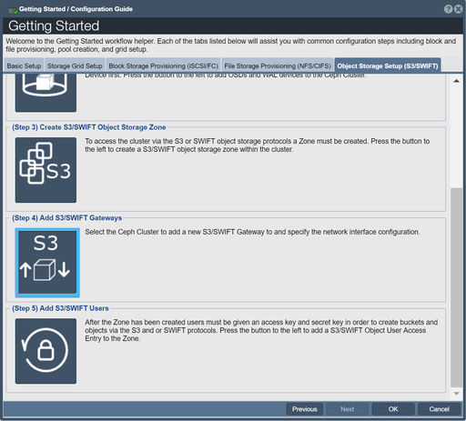
Task: Switch to the Basic Setup tab
Action: click(24, 65)
